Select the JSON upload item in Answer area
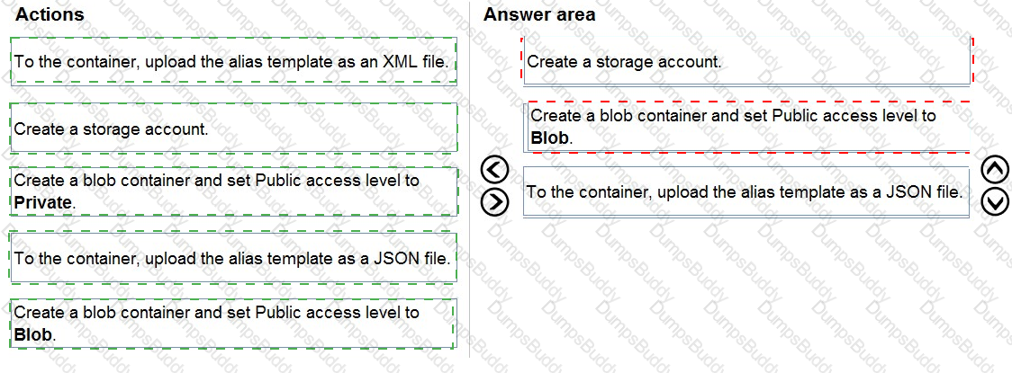Viewport: 1012px width, 373px height. [x=746, y=191]
